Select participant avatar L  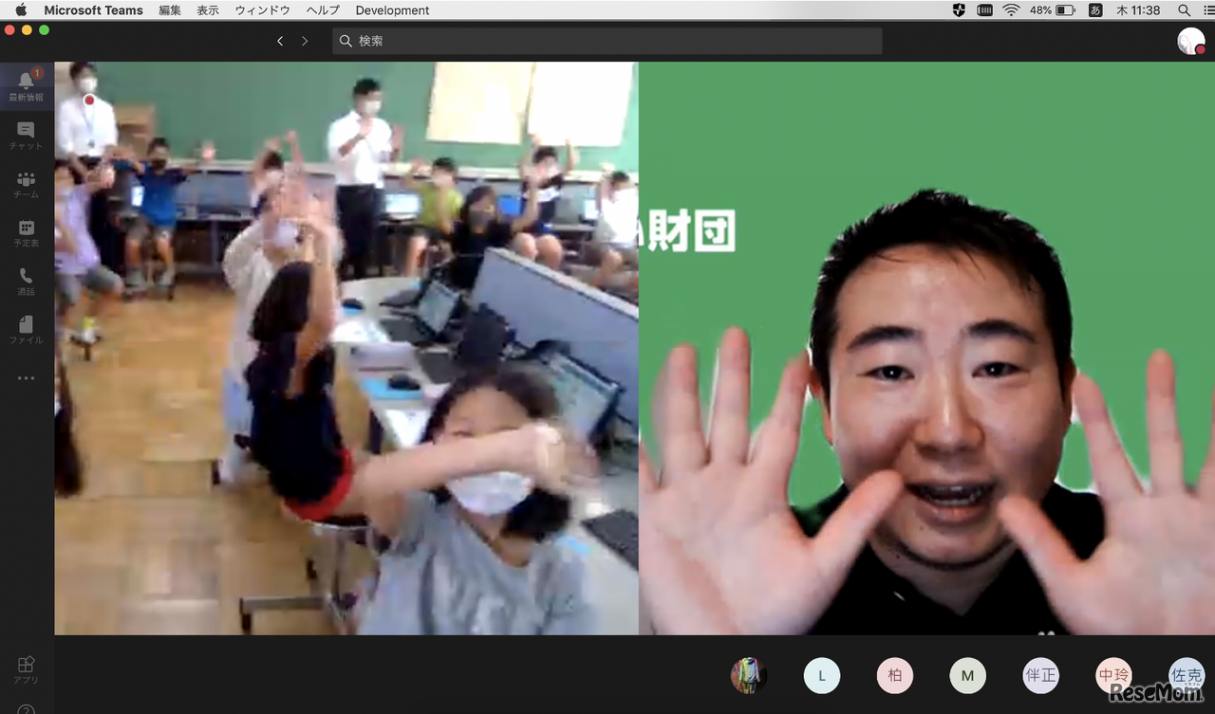822,676
